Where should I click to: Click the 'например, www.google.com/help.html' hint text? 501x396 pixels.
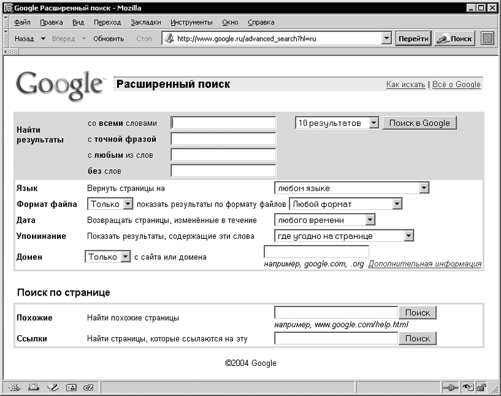(341, 325)
